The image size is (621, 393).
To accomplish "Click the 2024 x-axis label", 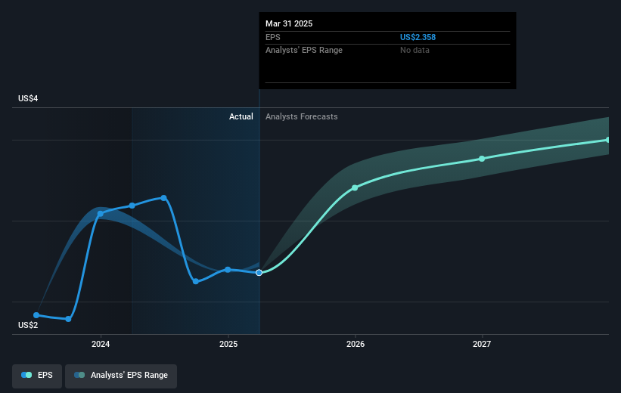I will tap(101, 344).
